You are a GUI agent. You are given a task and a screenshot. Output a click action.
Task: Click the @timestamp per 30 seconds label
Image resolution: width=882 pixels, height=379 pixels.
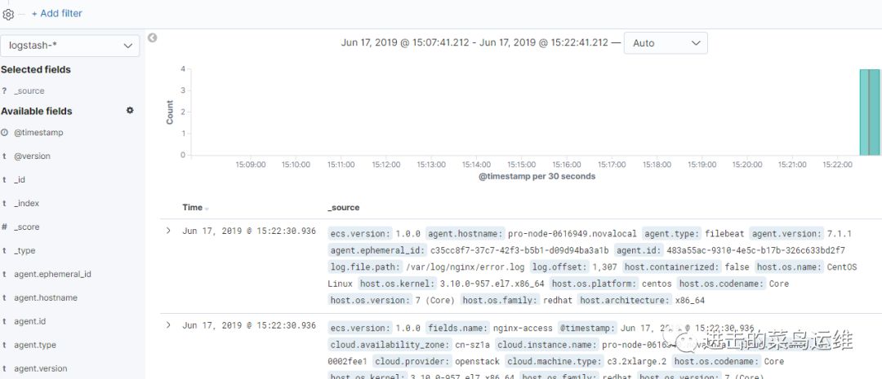pyautogui.click(x=537, y=176)
